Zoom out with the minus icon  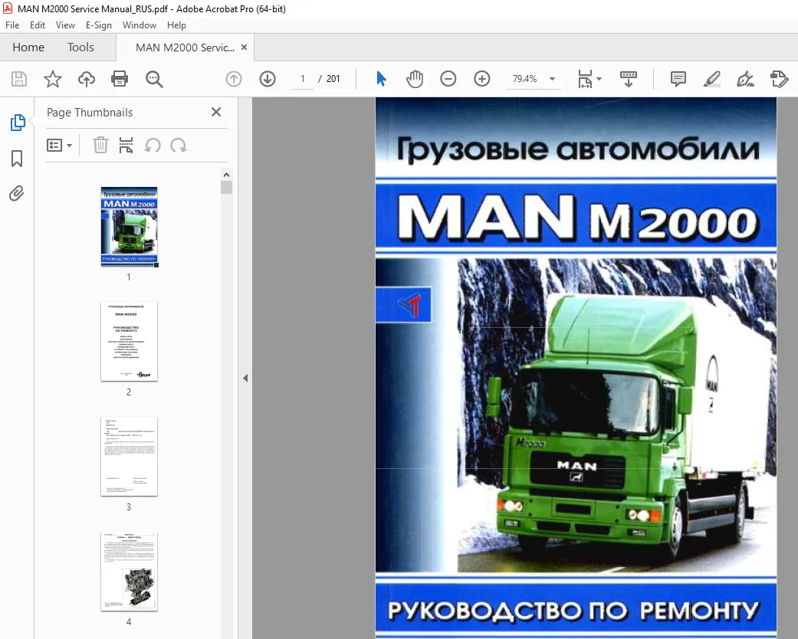pyautogui.click(x=448, y=79)
